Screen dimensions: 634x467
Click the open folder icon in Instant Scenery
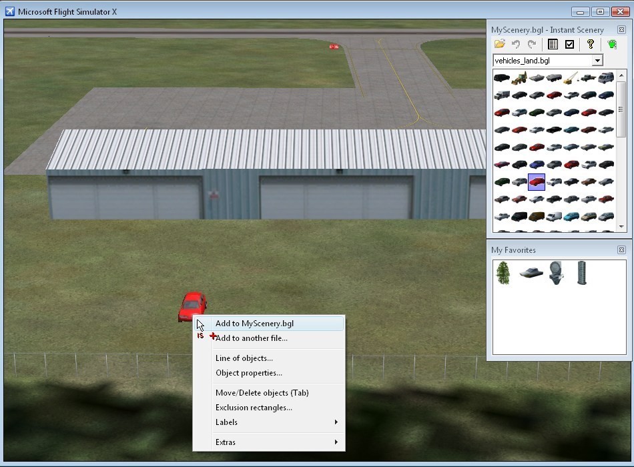click(x=499, y=45)
